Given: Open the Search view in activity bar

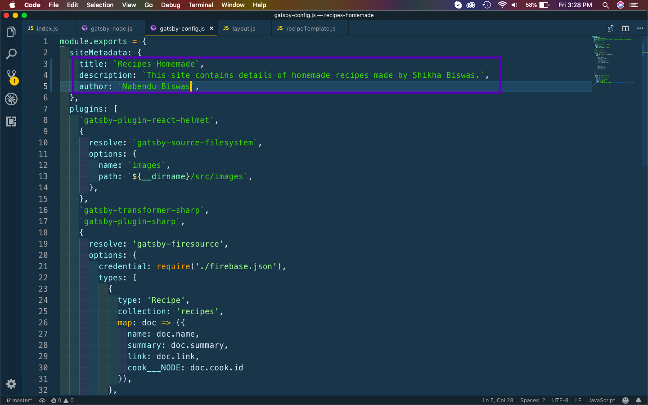Looking at the screenshot, I should (11, 54).
